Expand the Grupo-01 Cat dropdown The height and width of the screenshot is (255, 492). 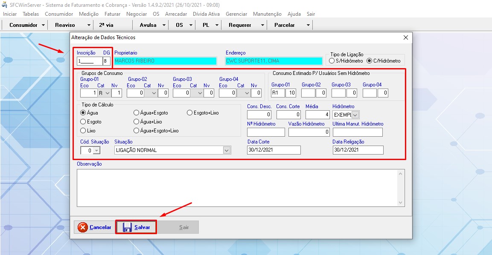(107, 93)
